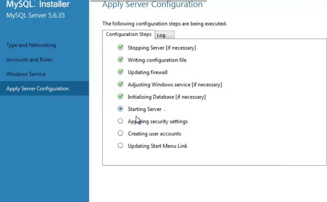Click the MySQL Installer logo title
This screenshot has width=327, height=202.
coord(38,4)
